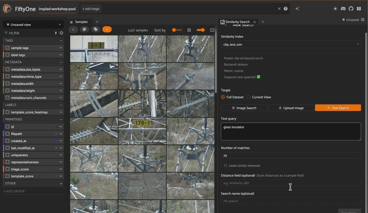Open the view bar help icon

click(x=286, y=9)
